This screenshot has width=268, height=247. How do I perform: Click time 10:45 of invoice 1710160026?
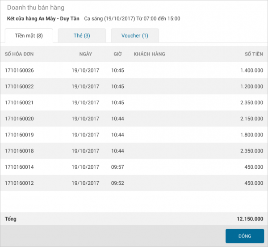(x=117, y=70)
